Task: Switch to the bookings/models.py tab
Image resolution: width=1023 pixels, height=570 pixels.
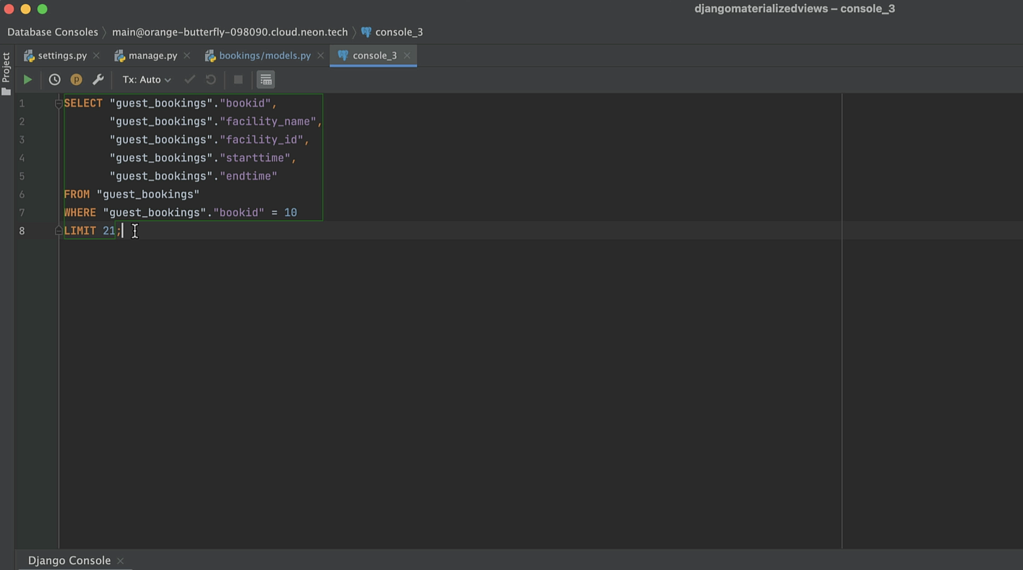Action: tap(265, 56)
